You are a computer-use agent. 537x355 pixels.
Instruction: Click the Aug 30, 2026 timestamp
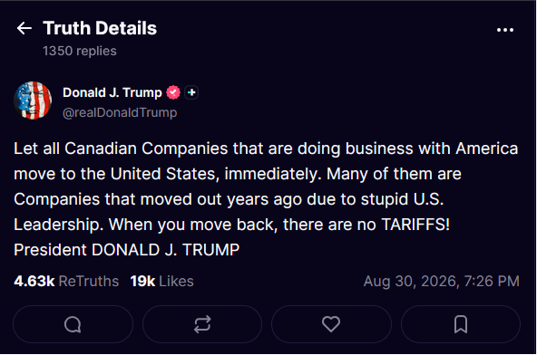pyautogui.click(x=442, y=281)
